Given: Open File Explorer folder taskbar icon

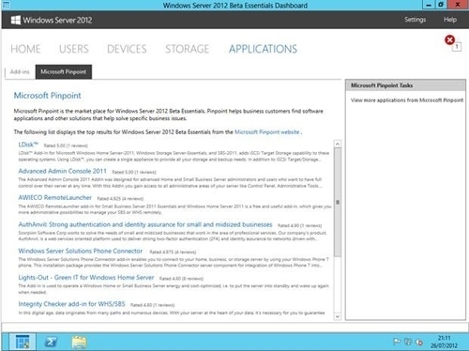Looking at the screenshot, I should pyautogui.click(x=79, y=342).
